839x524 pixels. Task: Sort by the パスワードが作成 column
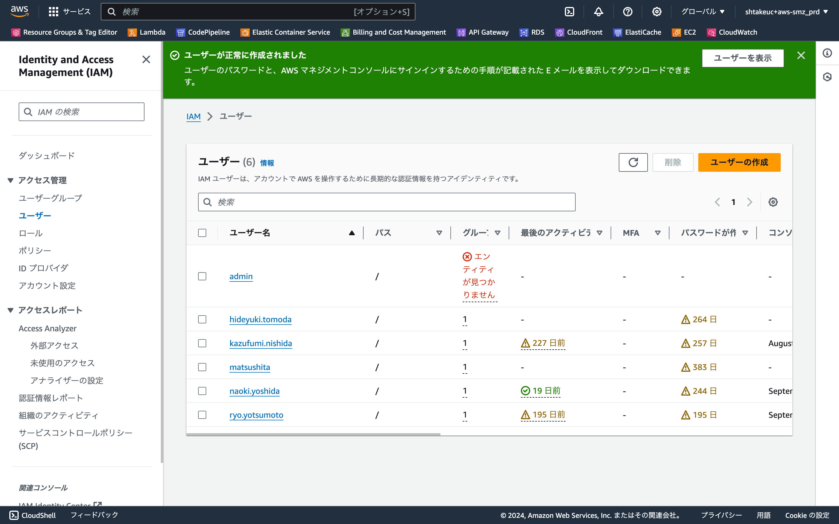745,233
